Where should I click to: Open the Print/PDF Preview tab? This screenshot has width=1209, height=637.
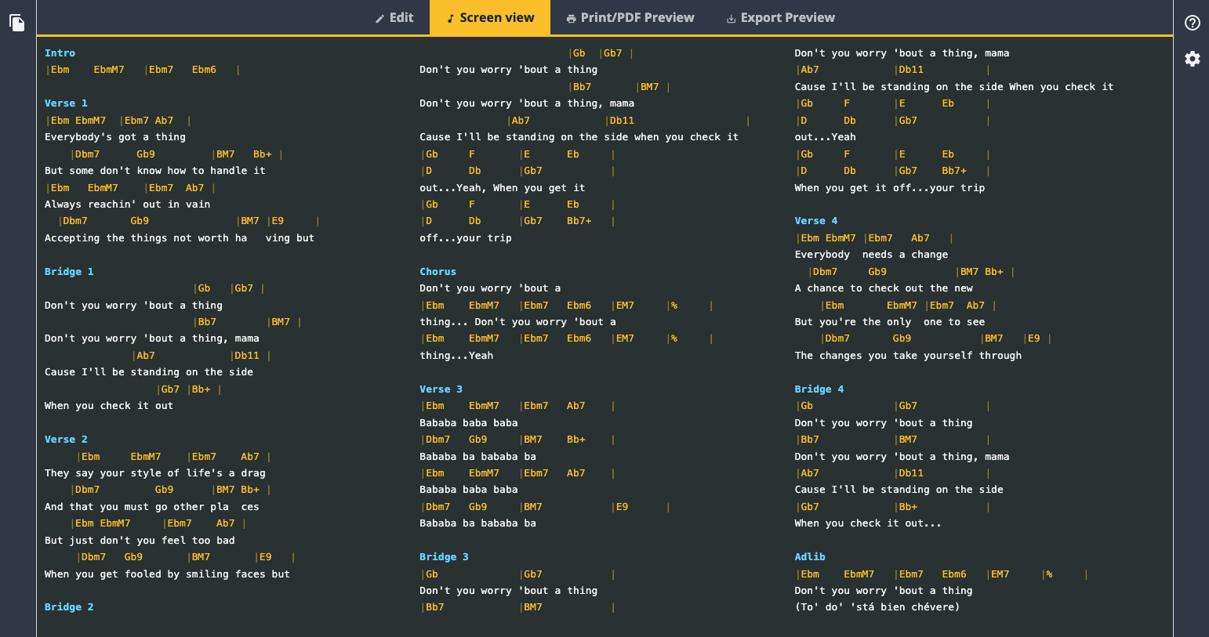[x=630, y=17]
